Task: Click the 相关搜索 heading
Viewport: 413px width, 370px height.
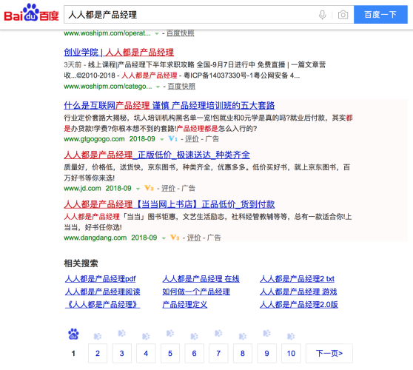Action: (81, 263)
